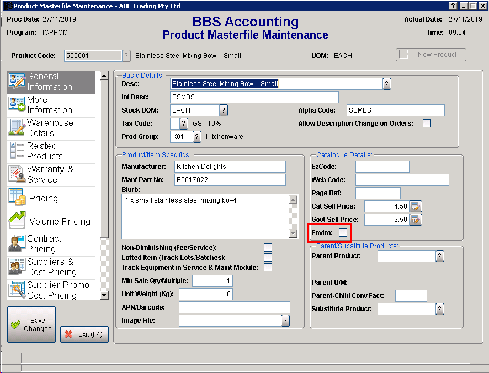The width and height of the screenshot is (489, 373).
Task: Open the Stock UOM lookup button
Action: point(224,110)
